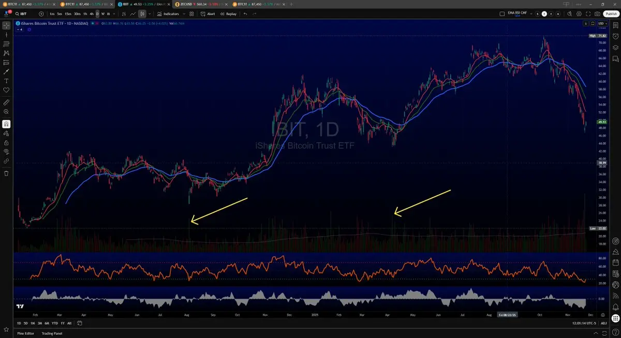Select the 3M date range

click(40, 323)
